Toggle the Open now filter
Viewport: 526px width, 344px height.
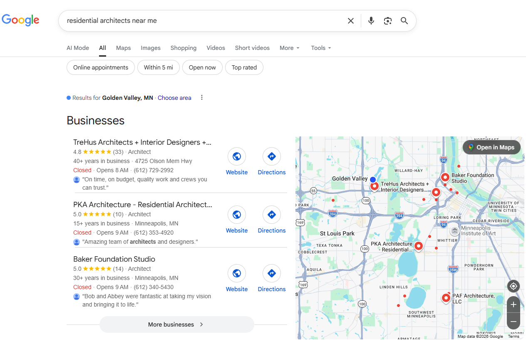pos(202,67)
